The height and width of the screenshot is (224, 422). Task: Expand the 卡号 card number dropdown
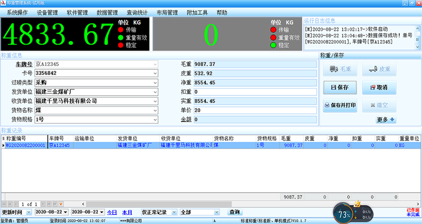tap(155, 73)
